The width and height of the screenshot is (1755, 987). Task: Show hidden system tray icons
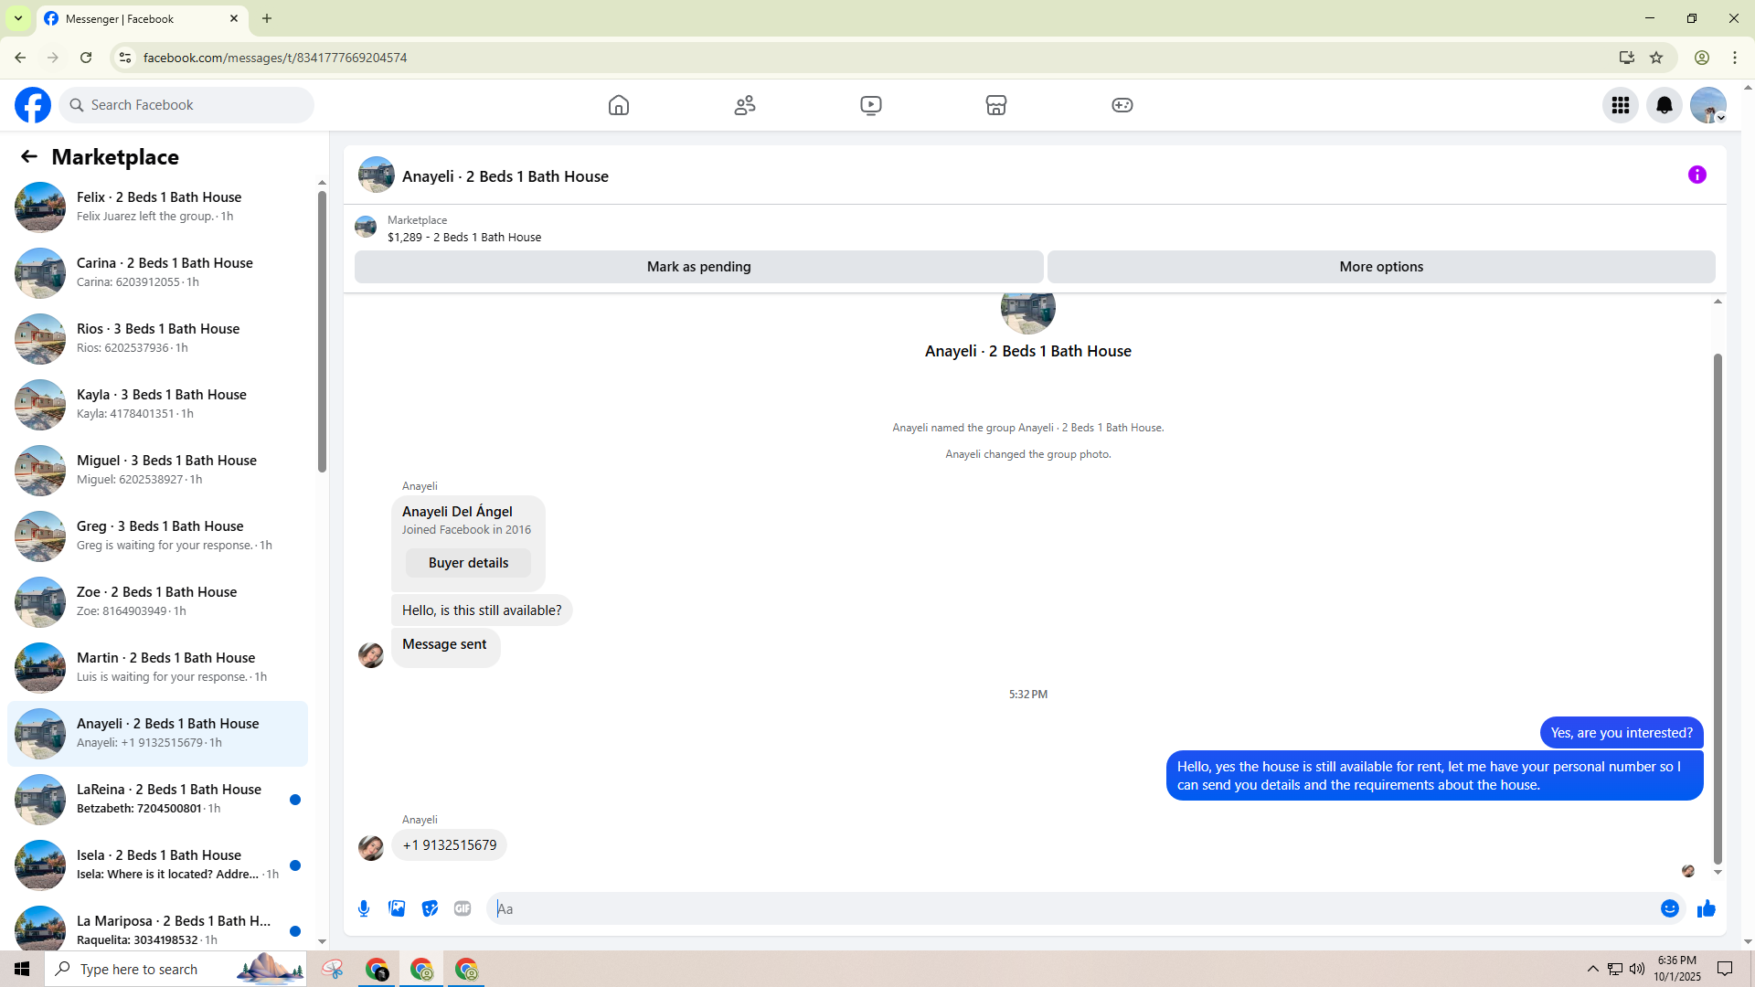pyautogui.click(x=1593, y=969)
